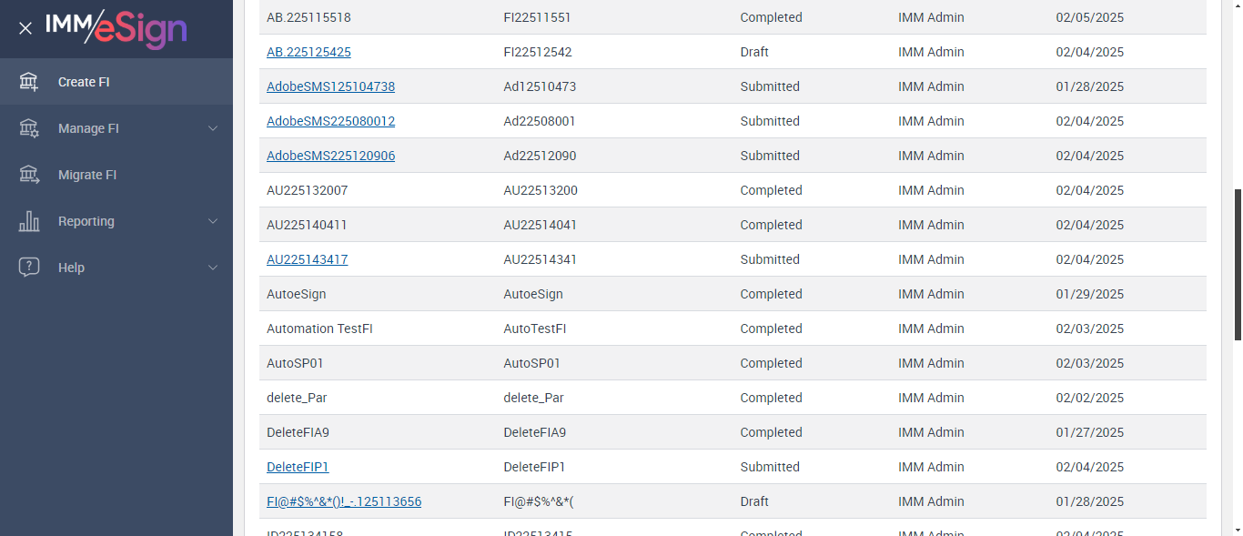Click the Help question bubble icon
This screenshot has width=1243, height=536.
coord(29,268)
